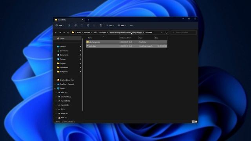Click the Local breadcrumb segment

(95, 33)
